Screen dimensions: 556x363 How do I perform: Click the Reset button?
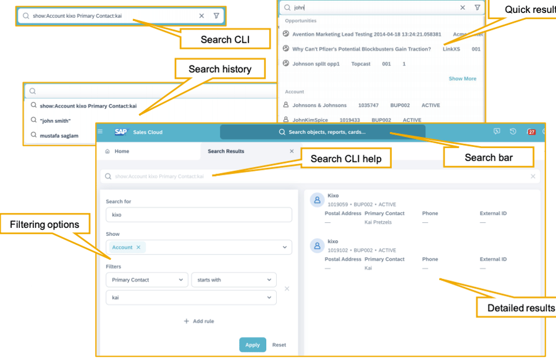tap(279, 344)
